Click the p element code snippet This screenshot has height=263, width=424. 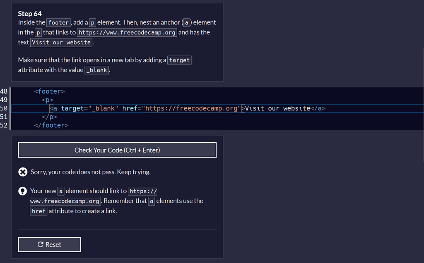tap(92, 22)
